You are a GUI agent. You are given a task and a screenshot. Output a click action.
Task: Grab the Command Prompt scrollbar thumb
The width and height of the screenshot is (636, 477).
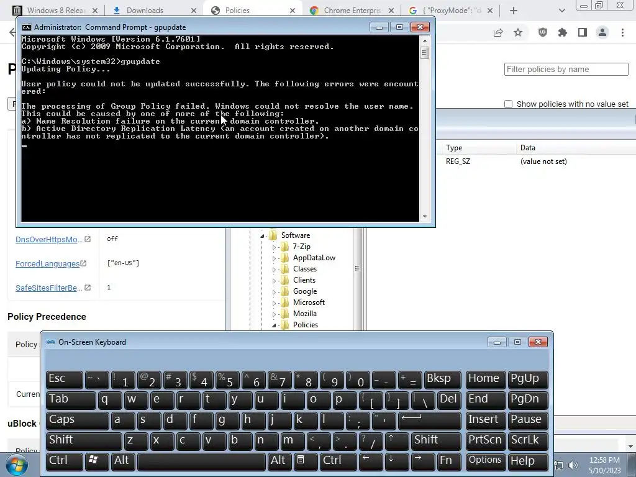click(x=425, y=53)
